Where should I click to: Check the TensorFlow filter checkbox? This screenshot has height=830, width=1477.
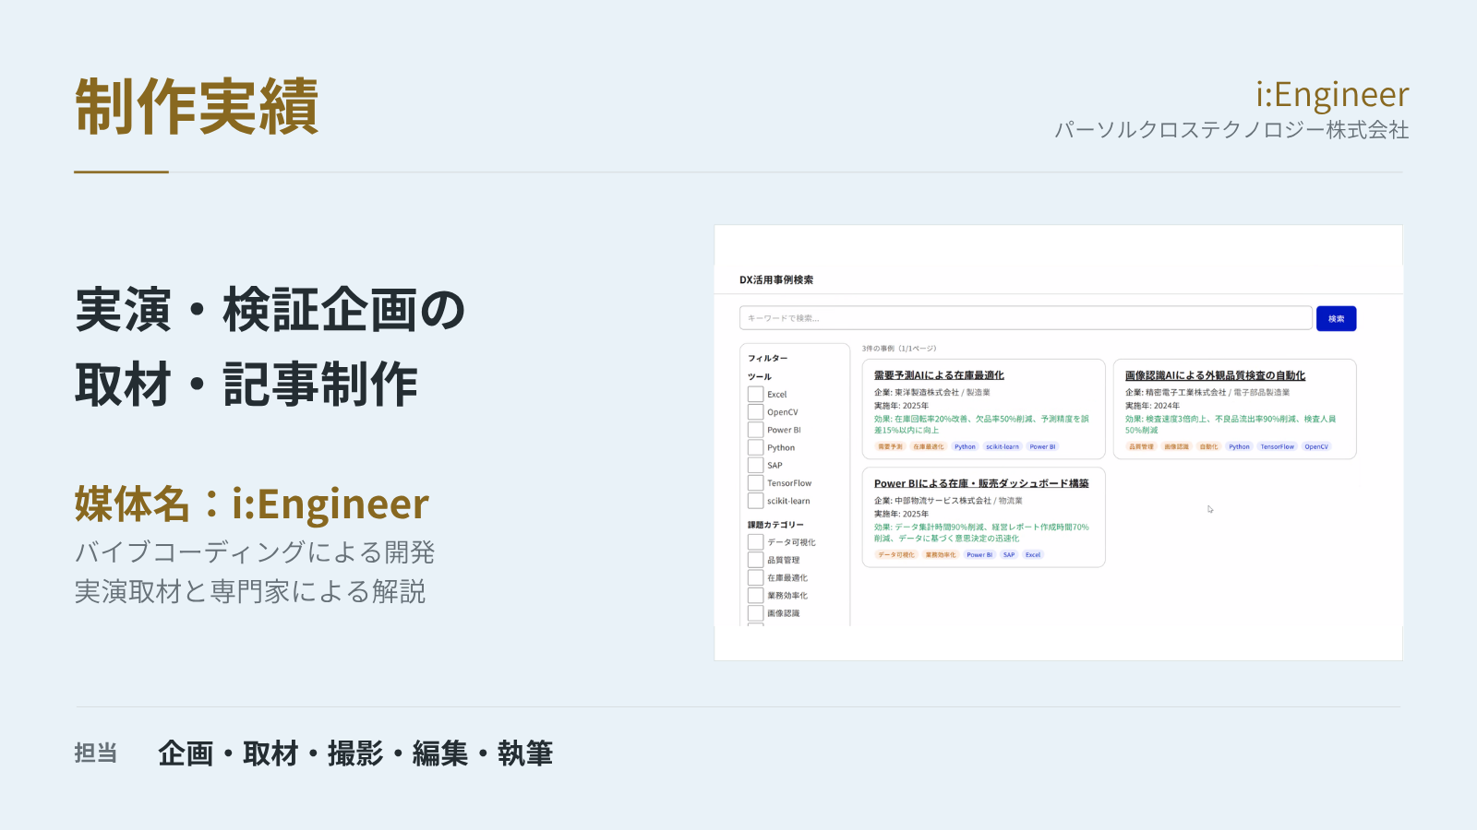coord(755,483)
